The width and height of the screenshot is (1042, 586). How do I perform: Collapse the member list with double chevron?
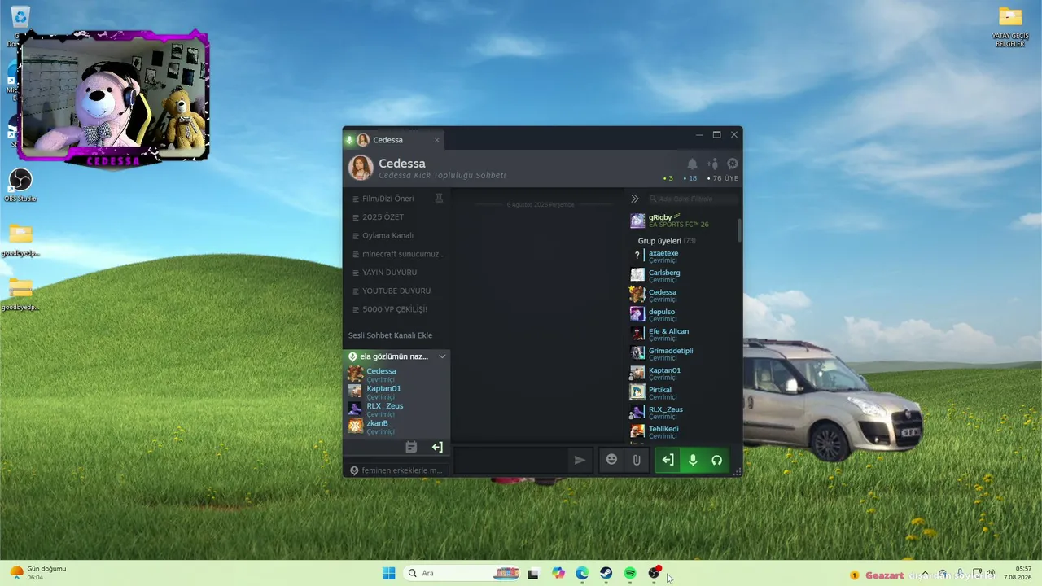(635, 199)
